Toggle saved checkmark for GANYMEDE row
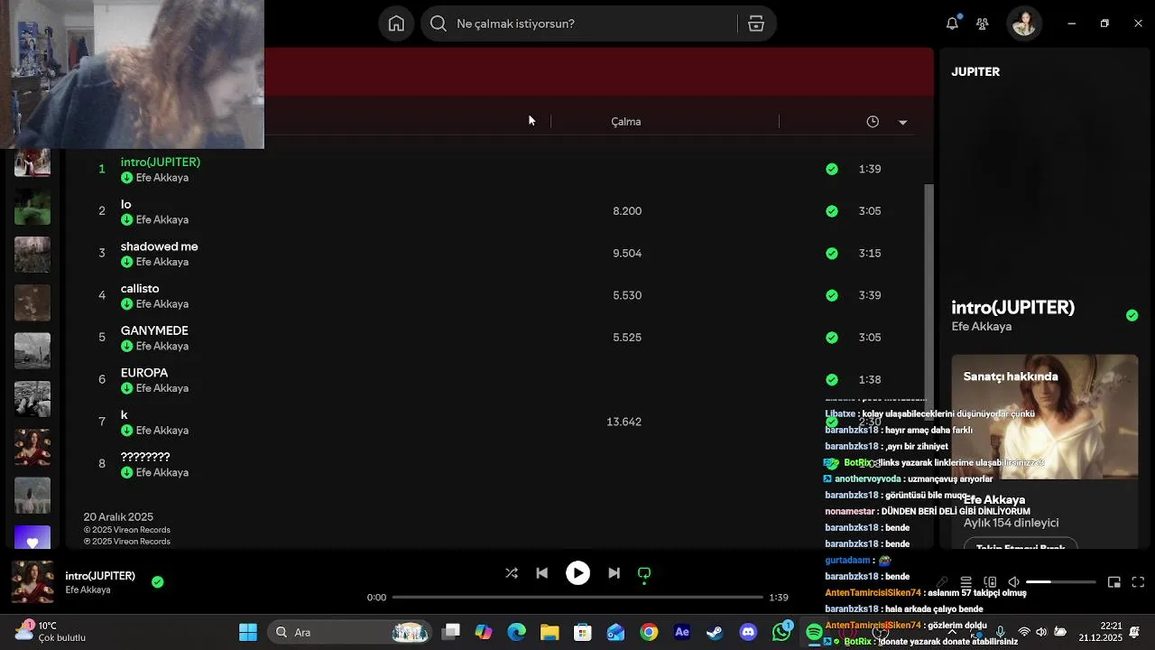Screen dimensions: 1155x650 (831, 338)
